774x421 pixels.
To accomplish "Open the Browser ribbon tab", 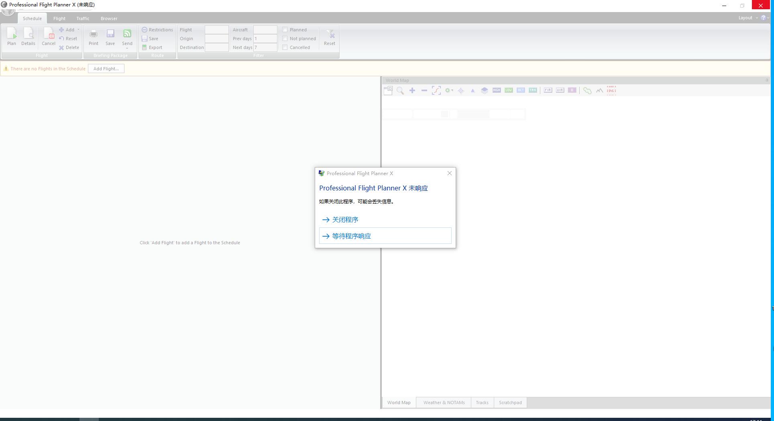I will (109, 18).
